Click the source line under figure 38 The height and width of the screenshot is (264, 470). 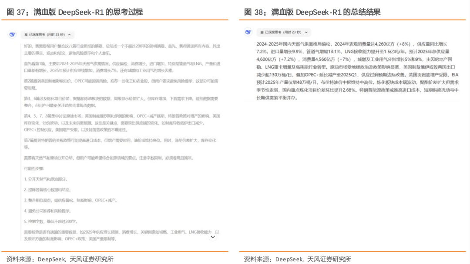(x=298, y=259)
